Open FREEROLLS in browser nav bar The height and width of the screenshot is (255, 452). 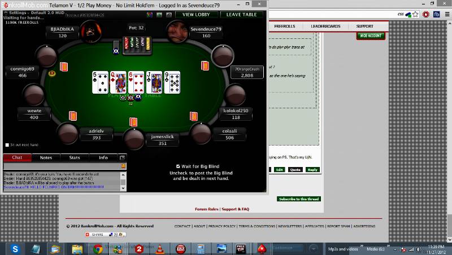[x=285, y=26]
